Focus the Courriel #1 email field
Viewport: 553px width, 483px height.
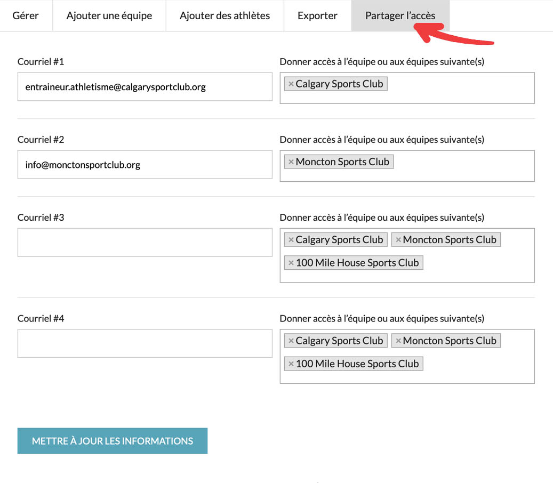[x=145, y=87]
